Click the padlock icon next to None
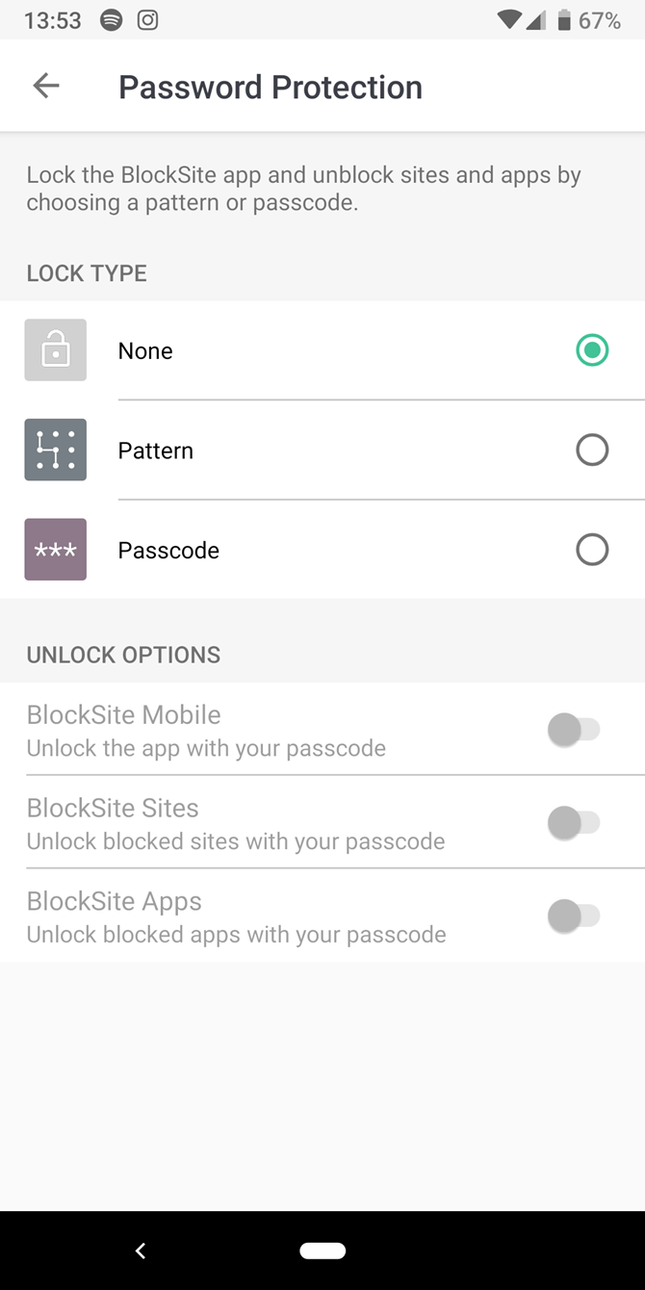This screenshot has width=645, height=1290. pyautogui.click(x=55, y=349)
